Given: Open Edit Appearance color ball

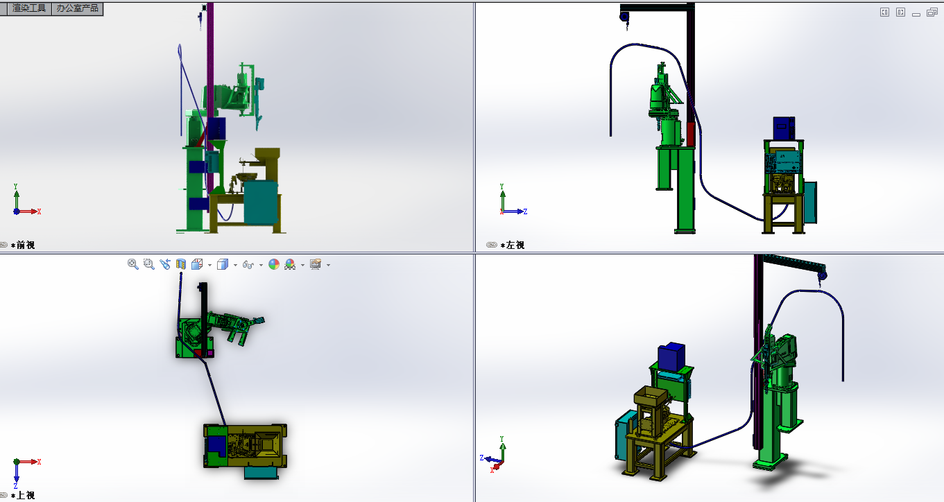Looking at the screenshot, I should click(274, 264).
